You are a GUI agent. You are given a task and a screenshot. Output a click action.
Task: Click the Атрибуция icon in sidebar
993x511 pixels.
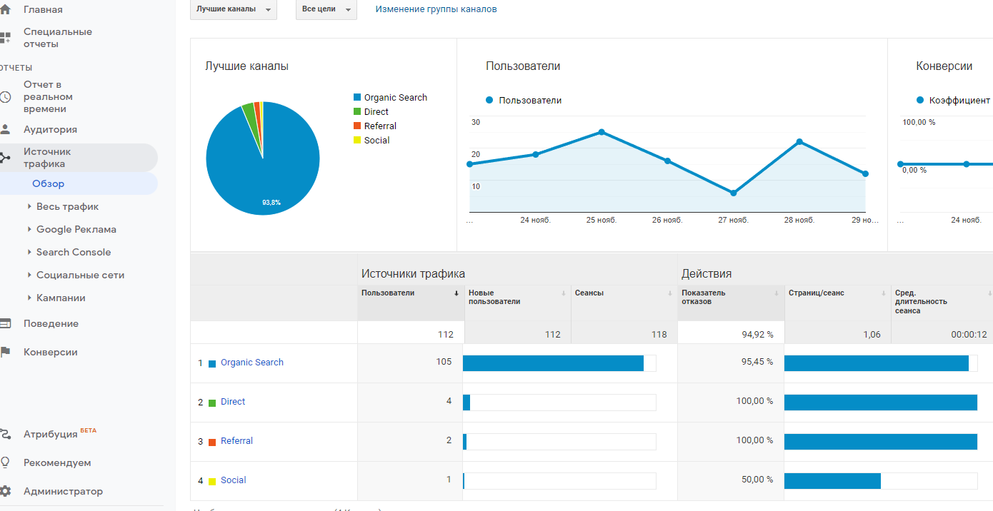(5, 434)
